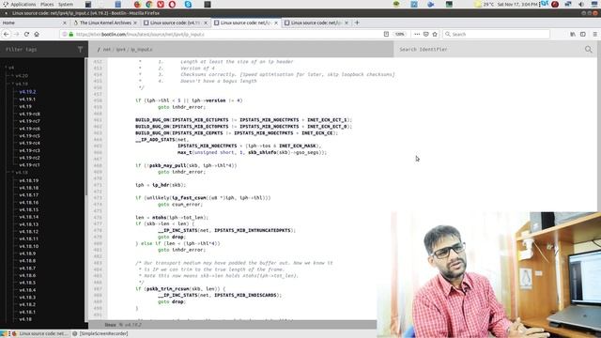601x338 pixels.
Task: Open the ip_hdr identifier link
Action: pyautogui.click(x=161, y=185)
